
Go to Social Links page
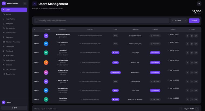tap(14, 74)
